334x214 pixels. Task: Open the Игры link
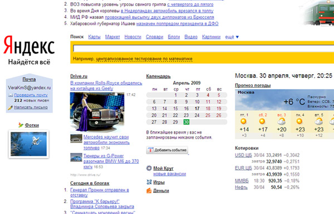(x=159, y=182)
